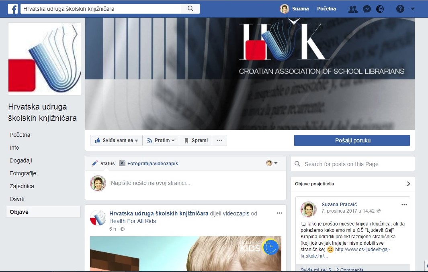Image resolution: width=428 pixels, height=272 pixels.
Task: Click Suzana's profile picture in top bar
Action: coord(285,9)
